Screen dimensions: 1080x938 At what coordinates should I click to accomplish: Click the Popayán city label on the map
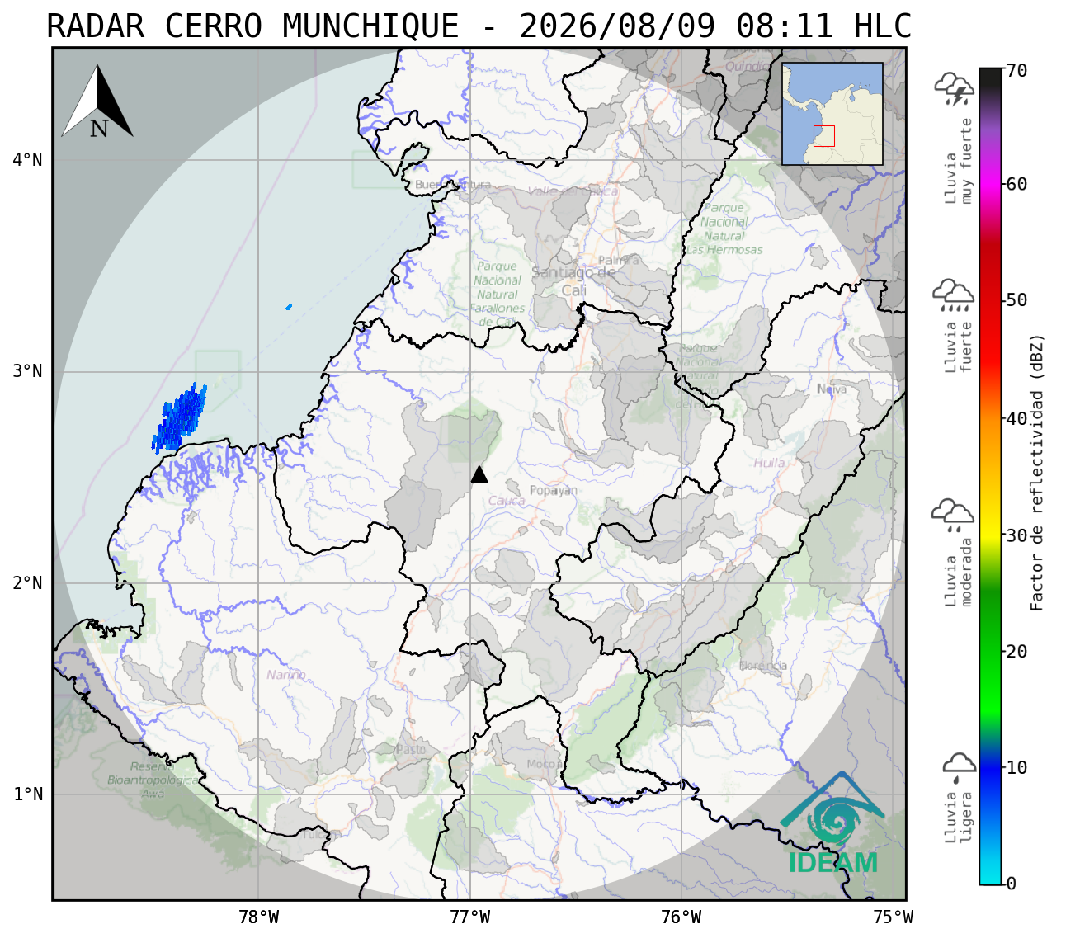coord(554,490)
